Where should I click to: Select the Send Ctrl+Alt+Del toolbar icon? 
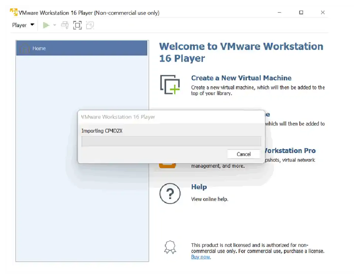point(65,25)
